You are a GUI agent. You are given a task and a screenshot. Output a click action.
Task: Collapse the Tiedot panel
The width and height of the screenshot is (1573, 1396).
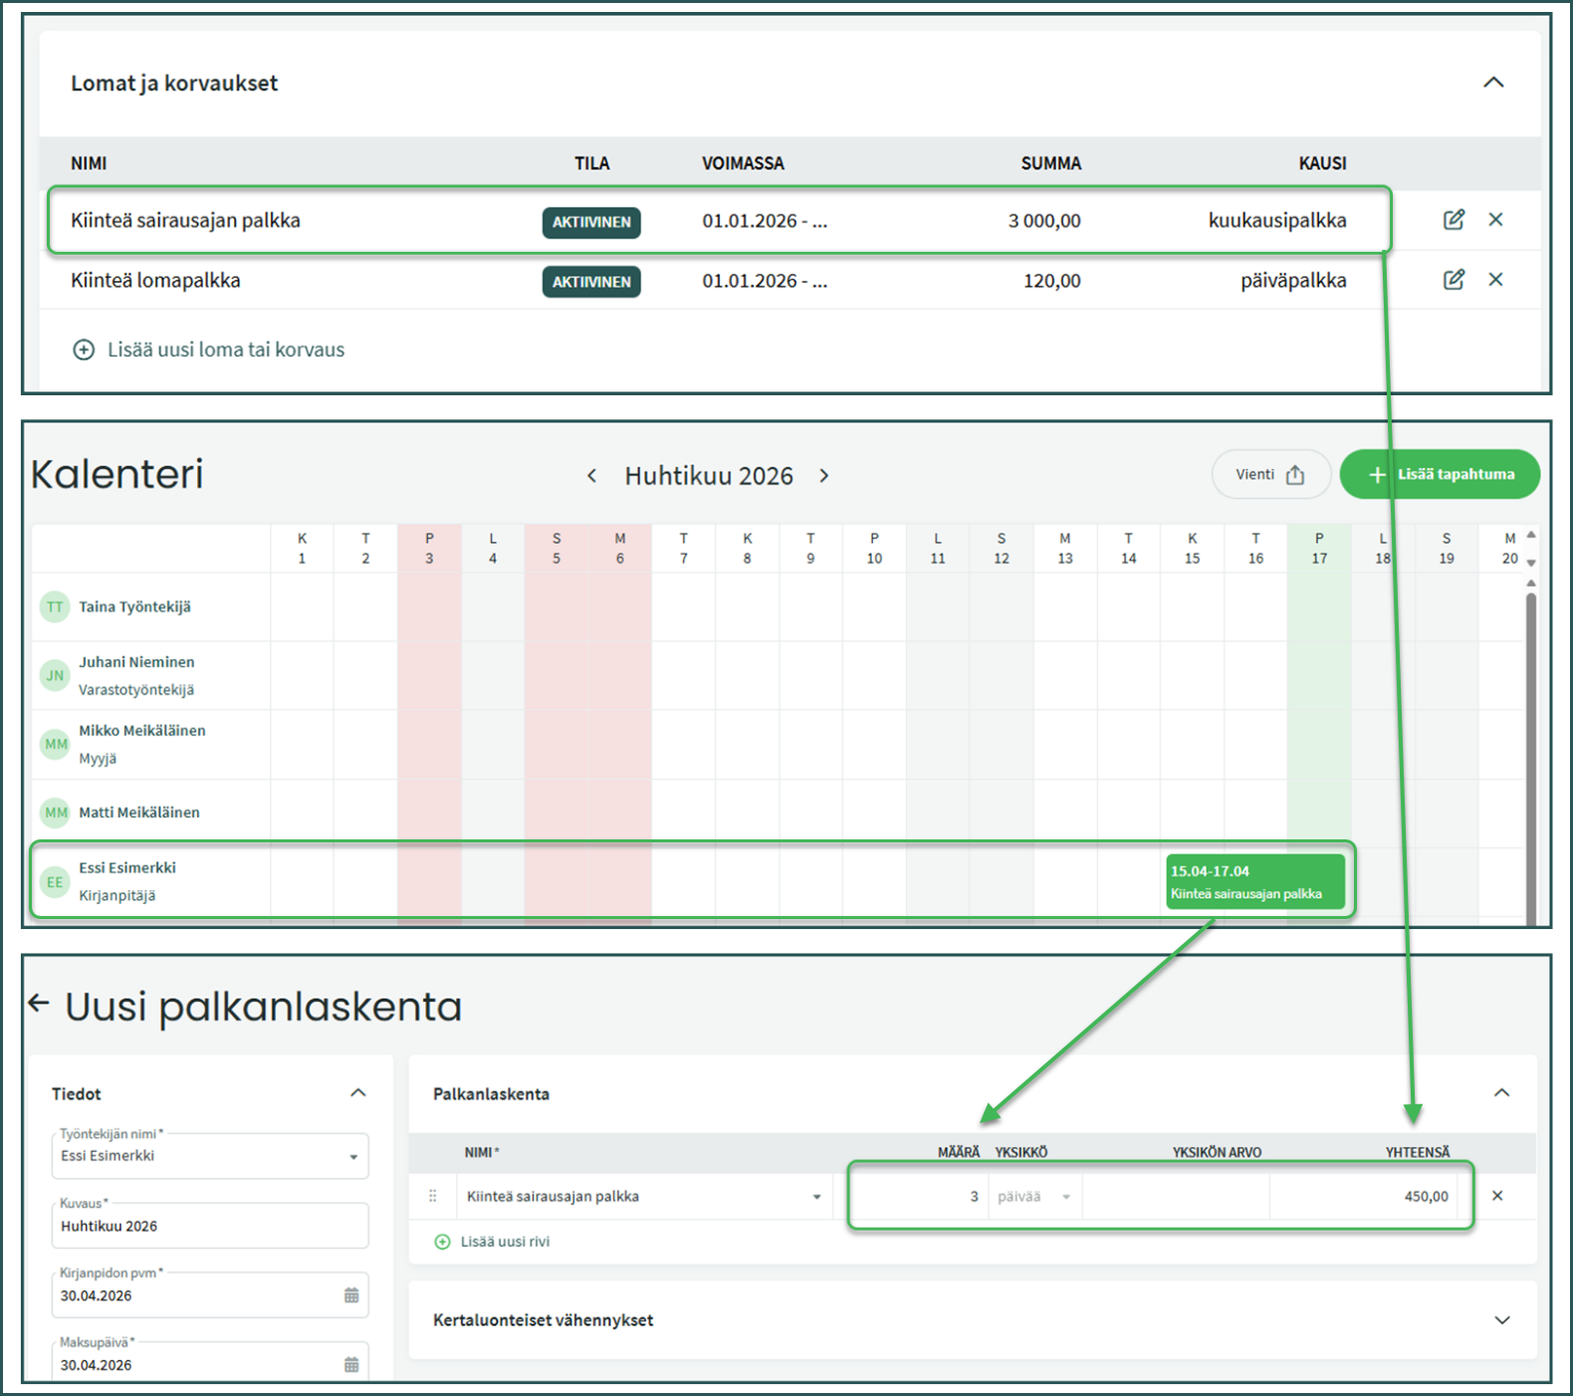pos(358,1093)
